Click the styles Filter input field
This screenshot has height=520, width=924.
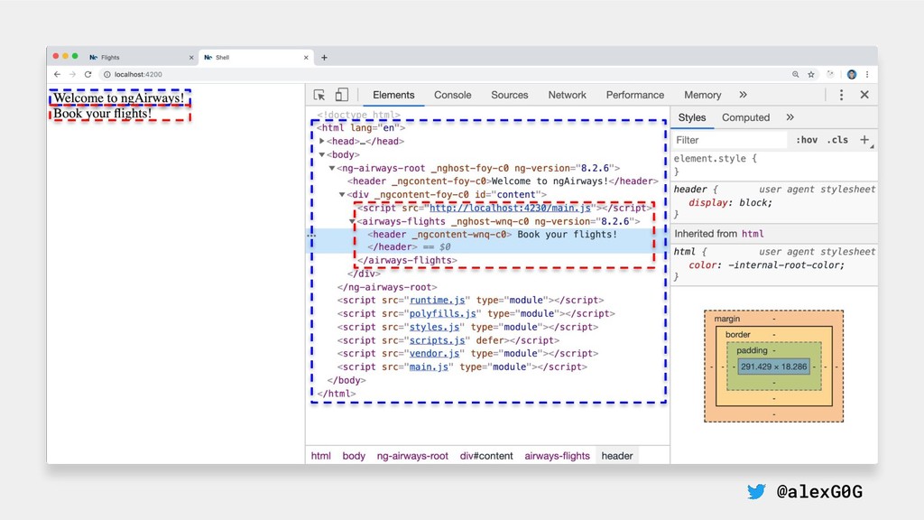coord(729,140)
